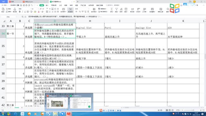Image resolution: width=206 pixels, height=116 pixels.
Task: Toggle the auto-save switch
Action: pos(18,5)
